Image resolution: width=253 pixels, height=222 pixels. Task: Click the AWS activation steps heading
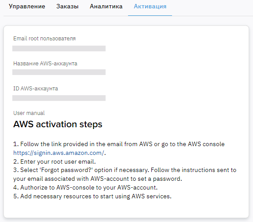click(x=58, y=124)
